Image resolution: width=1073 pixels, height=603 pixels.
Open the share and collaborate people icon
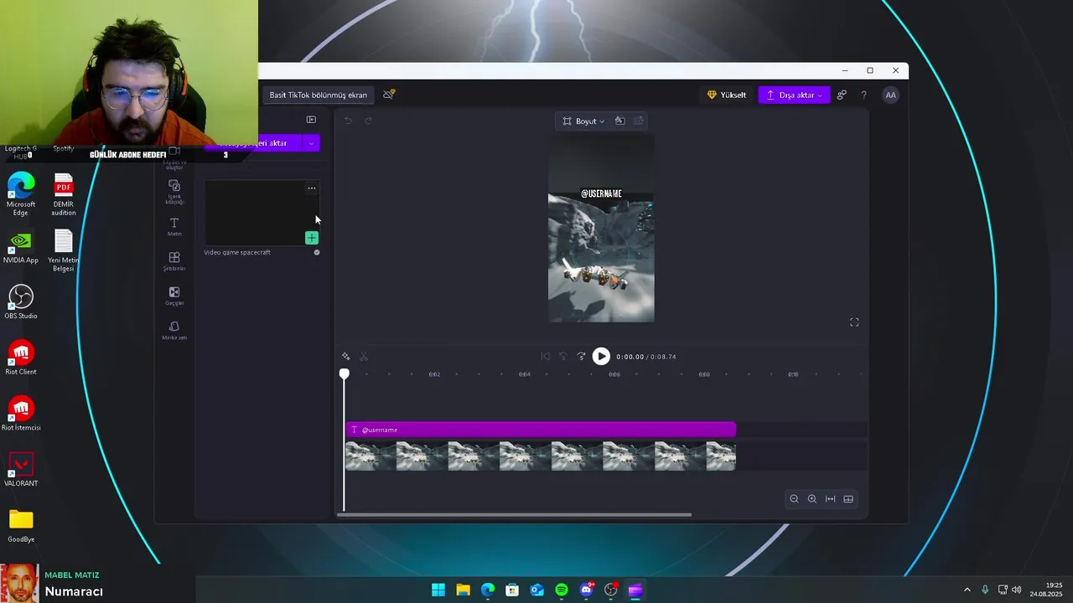[842, 95]
